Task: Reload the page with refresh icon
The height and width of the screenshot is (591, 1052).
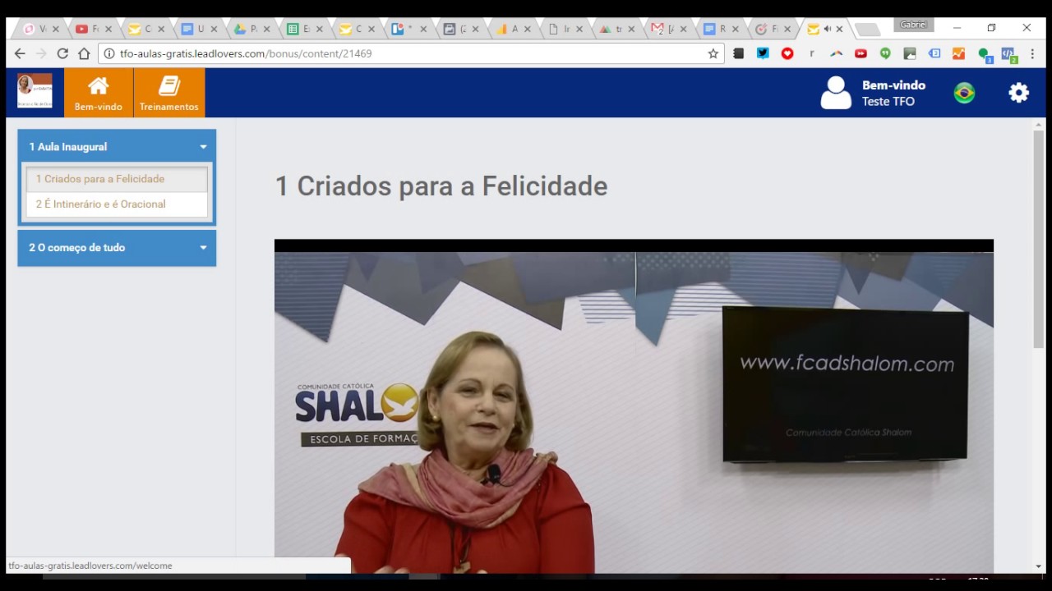Action: click(62, 53)
